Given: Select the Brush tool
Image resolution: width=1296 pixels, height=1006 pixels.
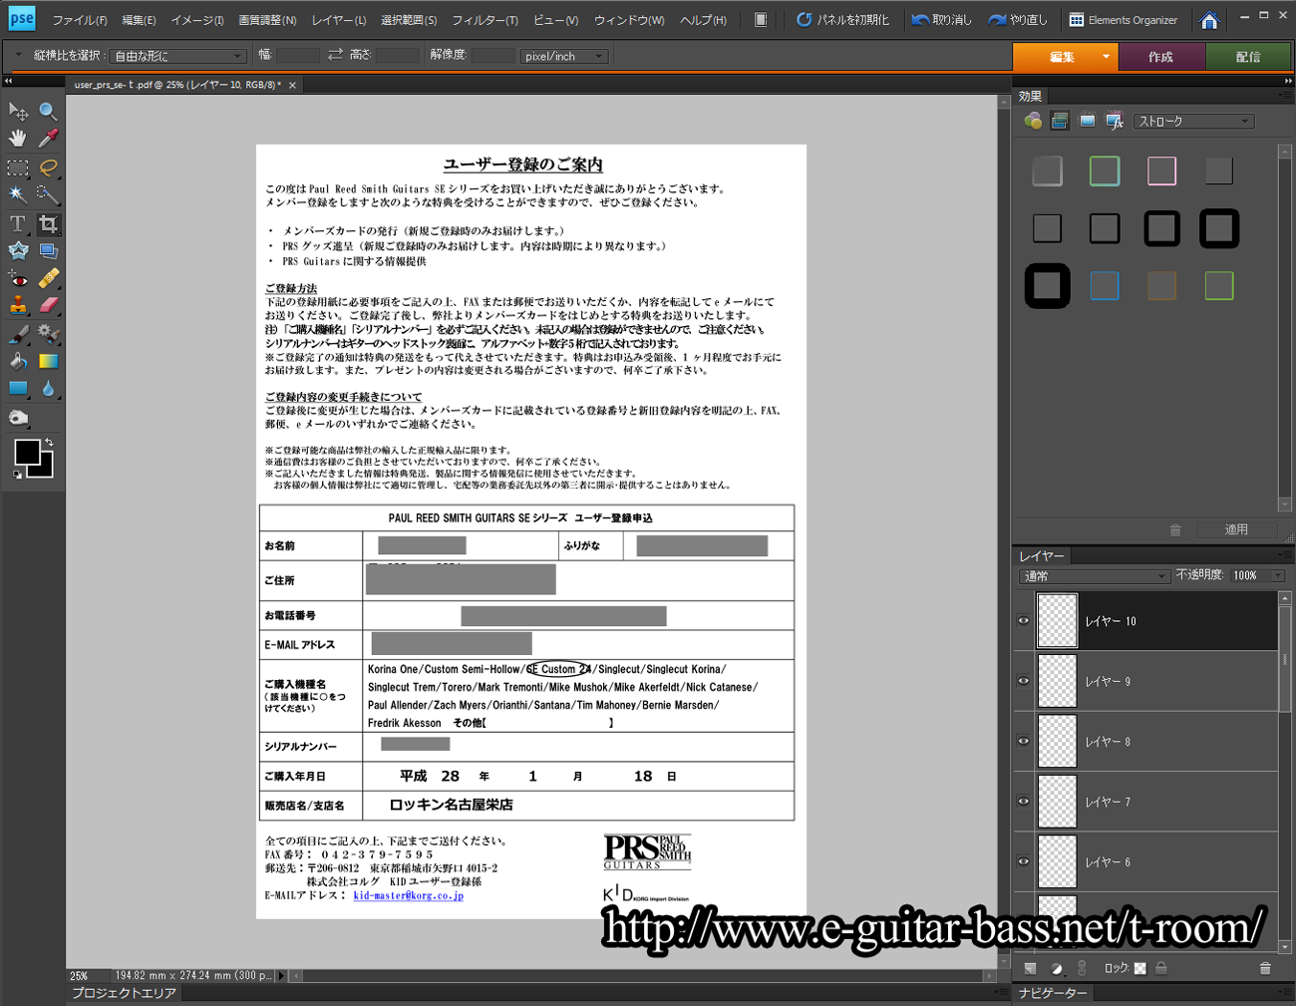Looking at the screenshot, I should tap(18, 334).
